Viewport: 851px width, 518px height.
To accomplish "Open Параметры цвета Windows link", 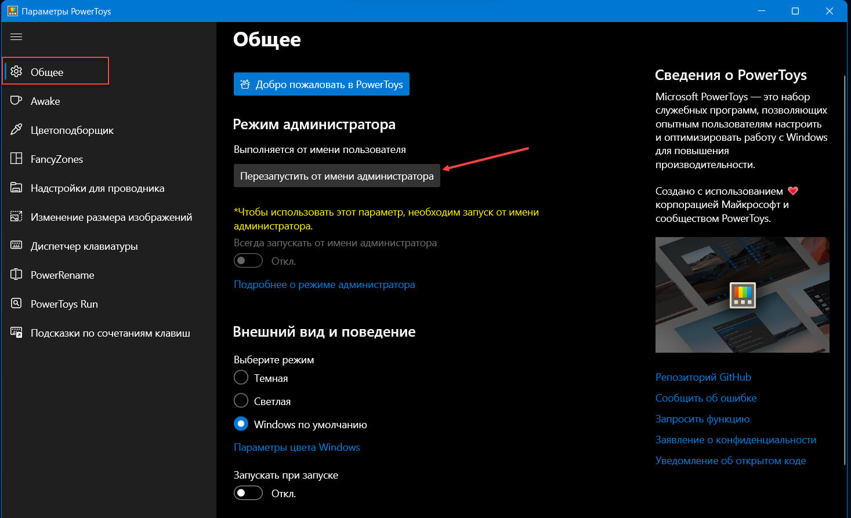I will (x=297, y=447).
